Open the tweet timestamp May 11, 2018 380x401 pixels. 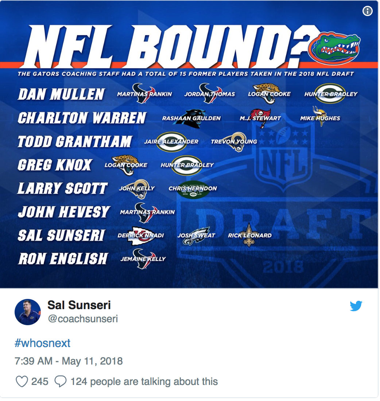[x=69, y=361]
